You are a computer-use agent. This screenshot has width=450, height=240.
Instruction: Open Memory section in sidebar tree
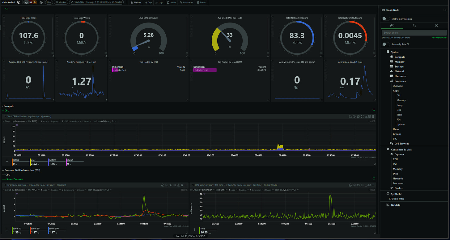[397, 62]
